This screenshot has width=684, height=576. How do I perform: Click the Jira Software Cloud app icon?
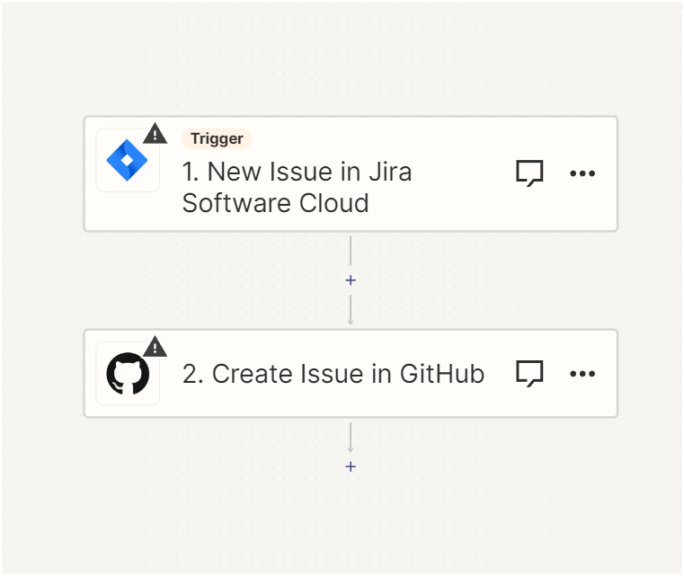127,160
